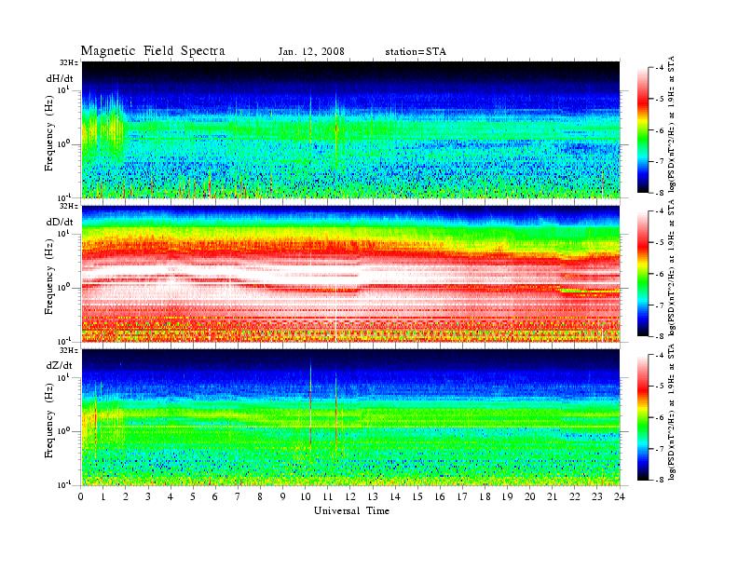Click the time axis tick label "17"
Screen dimensions: 738x570
[462, 496]
